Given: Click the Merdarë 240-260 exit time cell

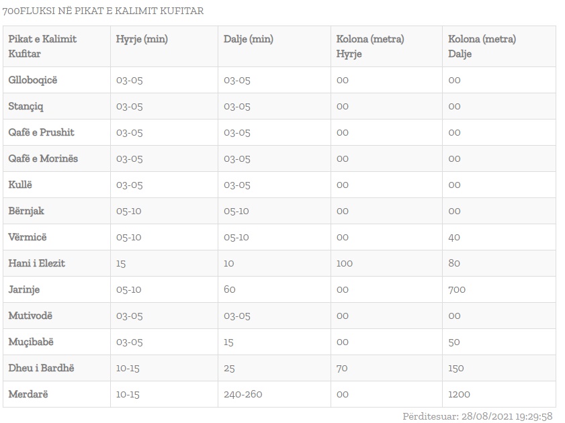Looking at the screenshot, I should 243,394.
